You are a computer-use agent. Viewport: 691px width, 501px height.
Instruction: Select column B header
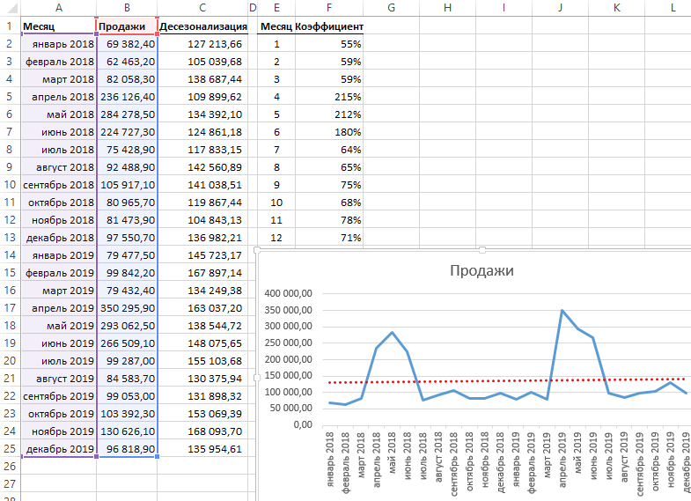click(x=127, y=8)
